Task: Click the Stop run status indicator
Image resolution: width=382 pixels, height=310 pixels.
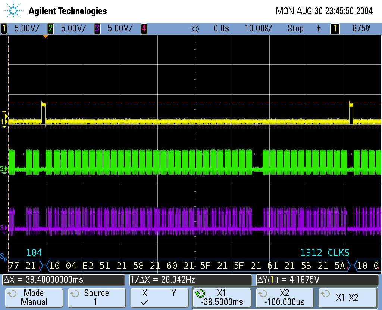Action: [x=295, y=28]
